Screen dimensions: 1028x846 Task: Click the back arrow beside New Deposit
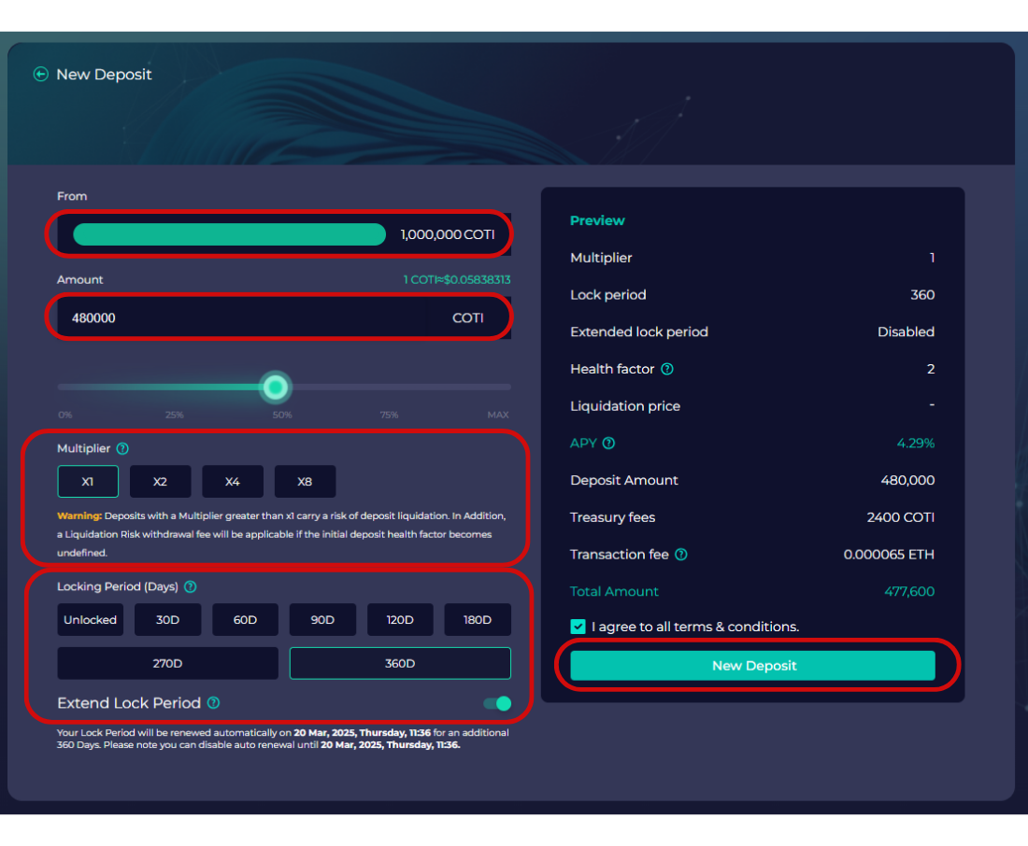coord(40,74)
